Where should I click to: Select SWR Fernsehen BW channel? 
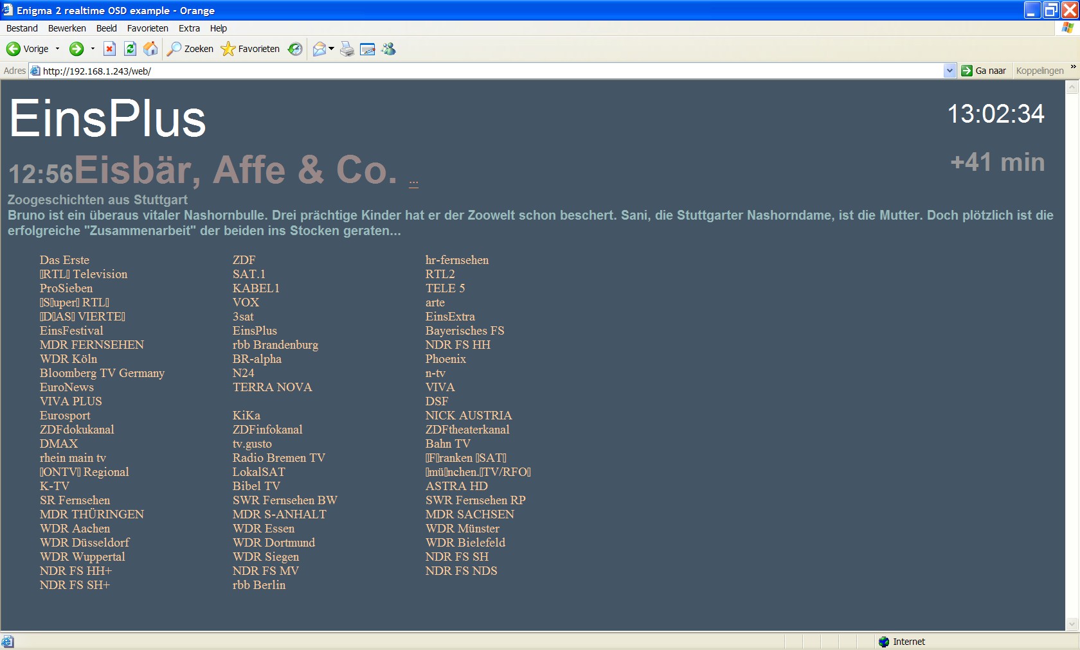point(285,500)
